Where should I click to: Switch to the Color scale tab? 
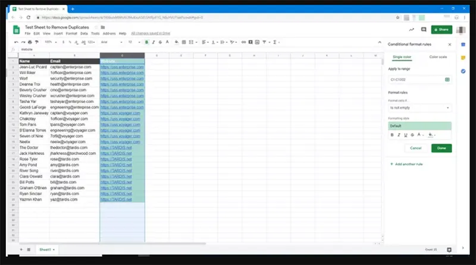point(438,57)
